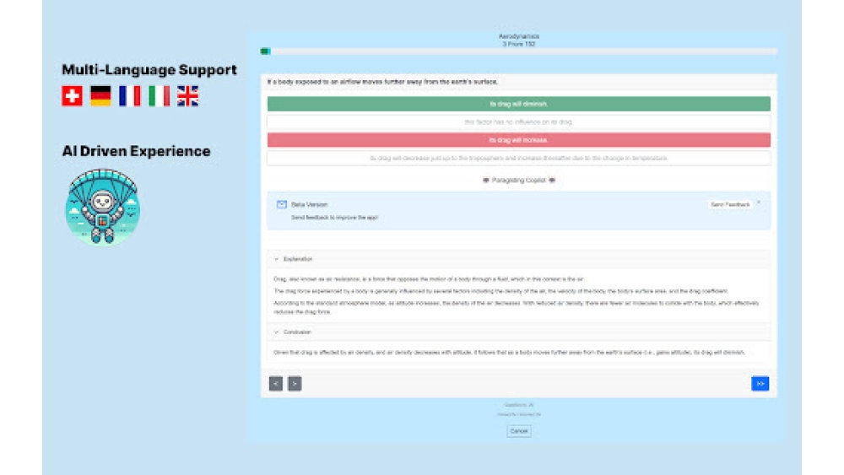Choose answer "its drag will diminish"
The image size is (844, 475).
[x=519, y=104]
